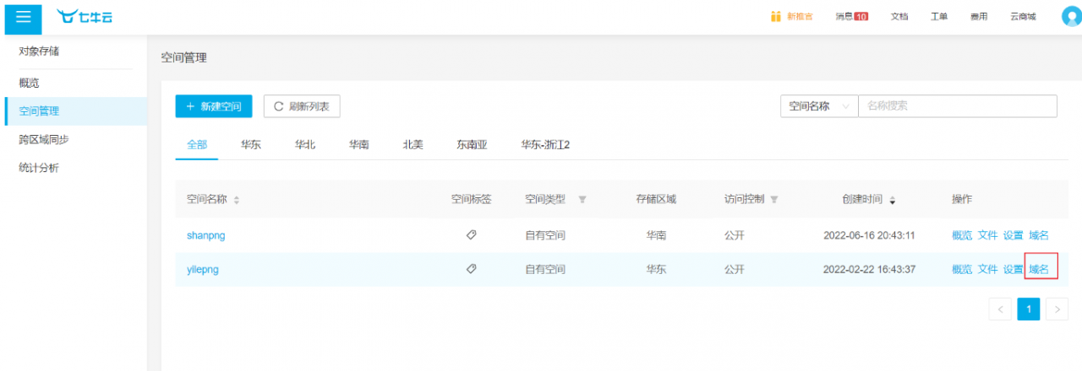Sort by 空间名称 column arrows
The height and width of the screenshot is (371, 1082).
[237, 200]
